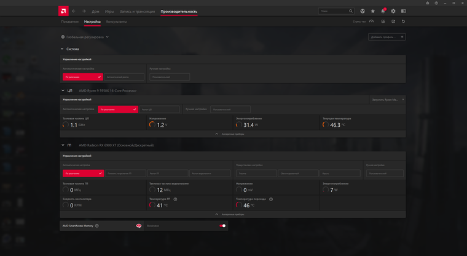Click AMD Radeon RX 6900 XT label
The image size is (467, 256).
click(116, 145)
